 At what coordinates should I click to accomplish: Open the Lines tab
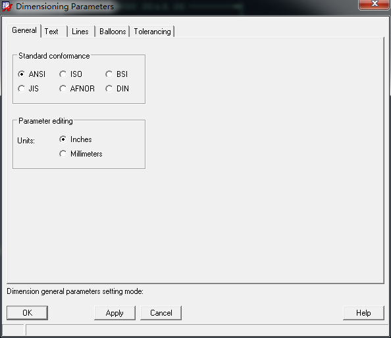[x=81, y=32]
